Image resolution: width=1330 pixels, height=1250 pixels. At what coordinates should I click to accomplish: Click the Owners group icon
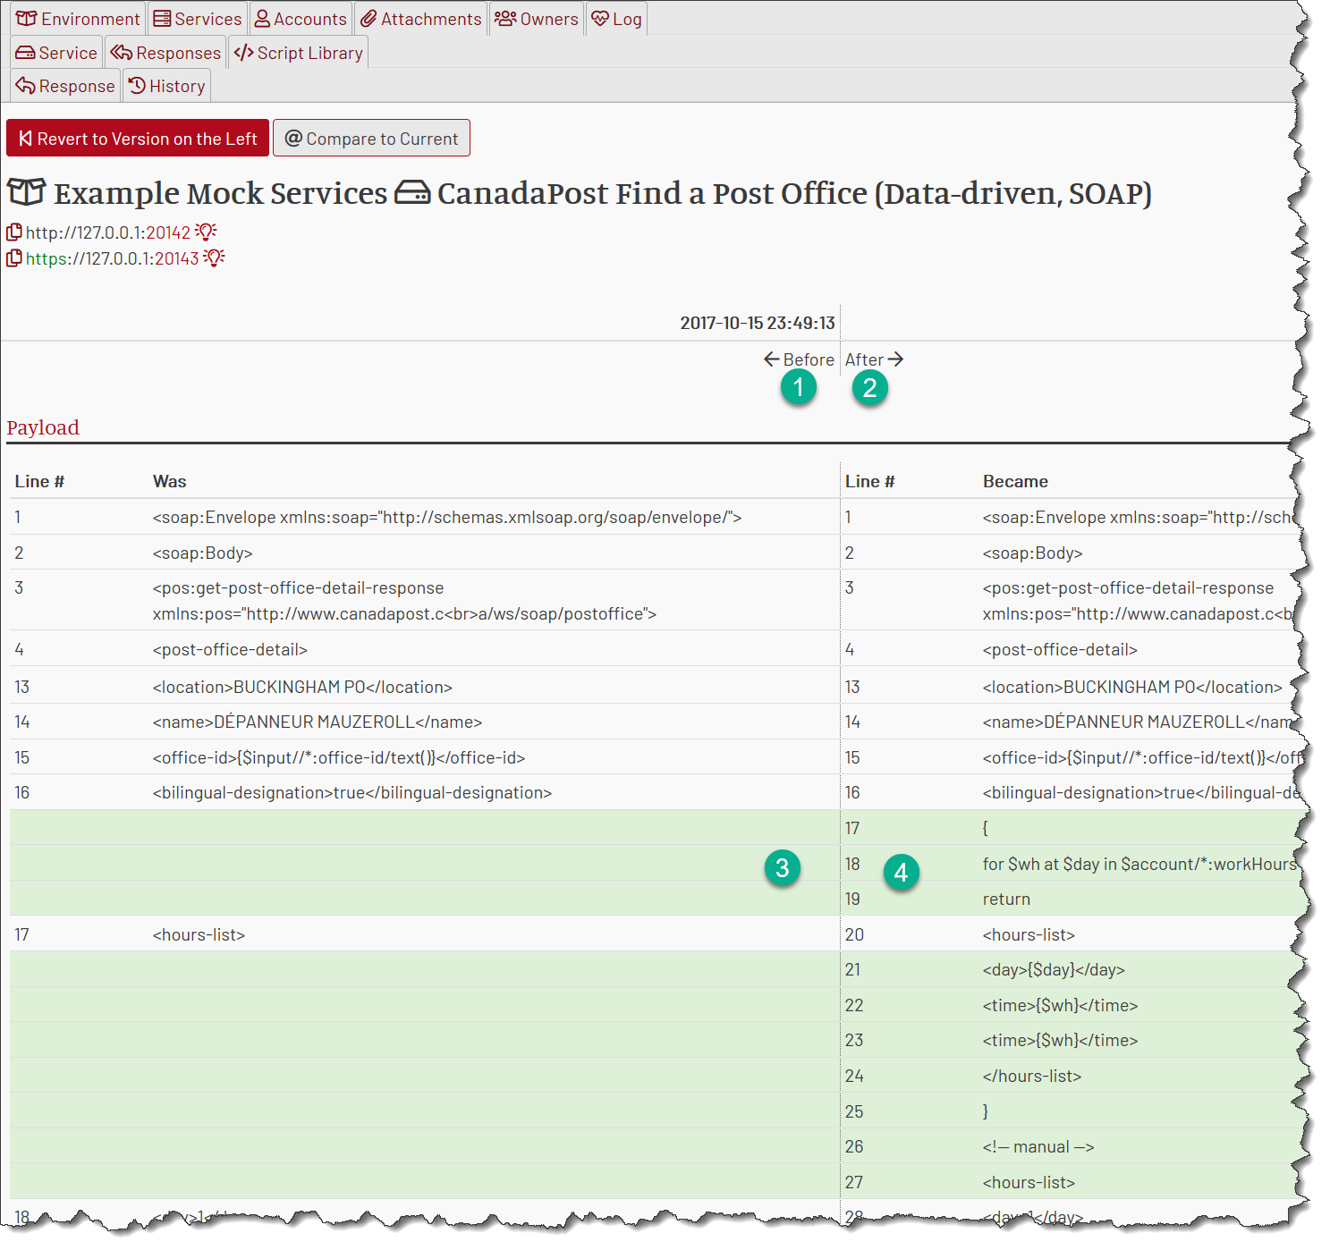pos(506,19)
